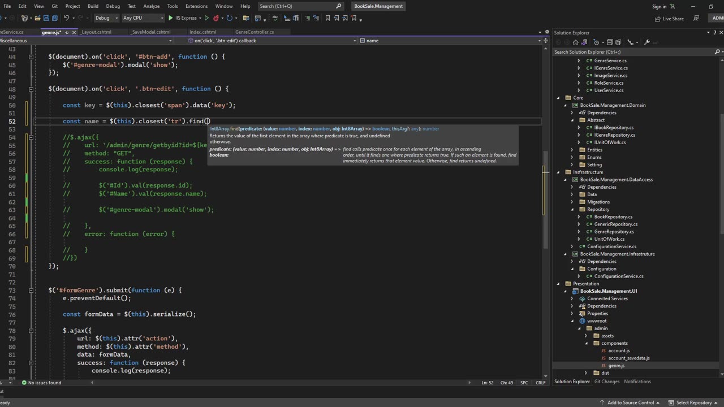Click the browser refresh/restart icon in toolbar
Viewport: 724px width, 407px height.
point(229,18)
